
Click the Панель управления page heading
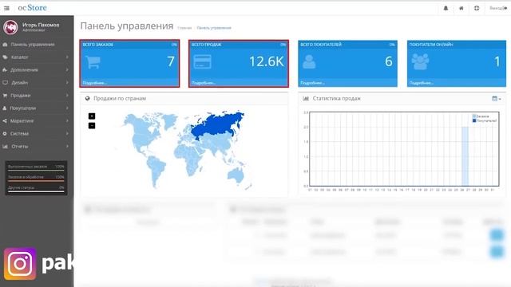click(127, 26)
